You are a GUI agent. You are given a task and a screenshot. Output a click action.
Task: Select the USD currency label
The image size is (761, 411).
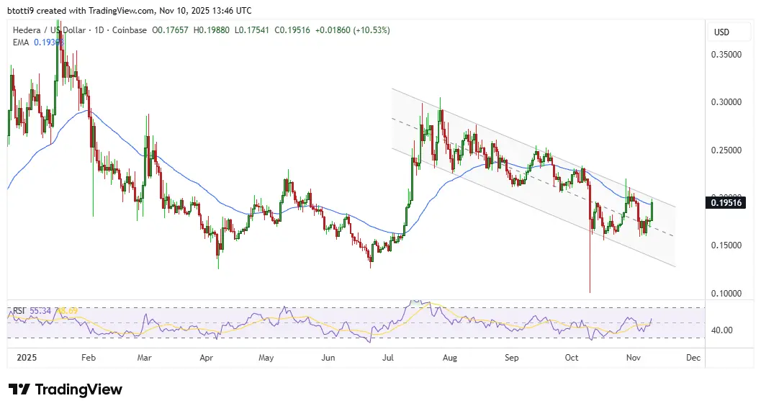721,32
